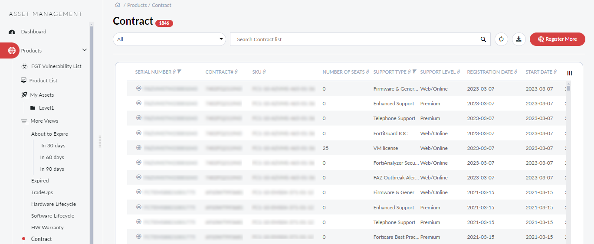Open the HW Warranty view
The width and height of the screenshot is (594, 244).
click(x=47, y=228)
